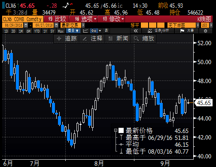Edit CLX6 COMB Comdty security field

coord(23,19)
